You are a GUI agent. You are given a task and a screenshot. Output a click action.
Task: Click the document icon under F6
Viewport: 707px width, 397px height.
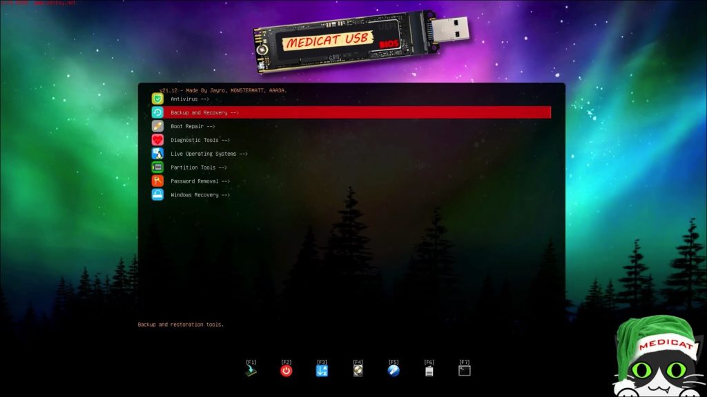(x=429, y=371)
